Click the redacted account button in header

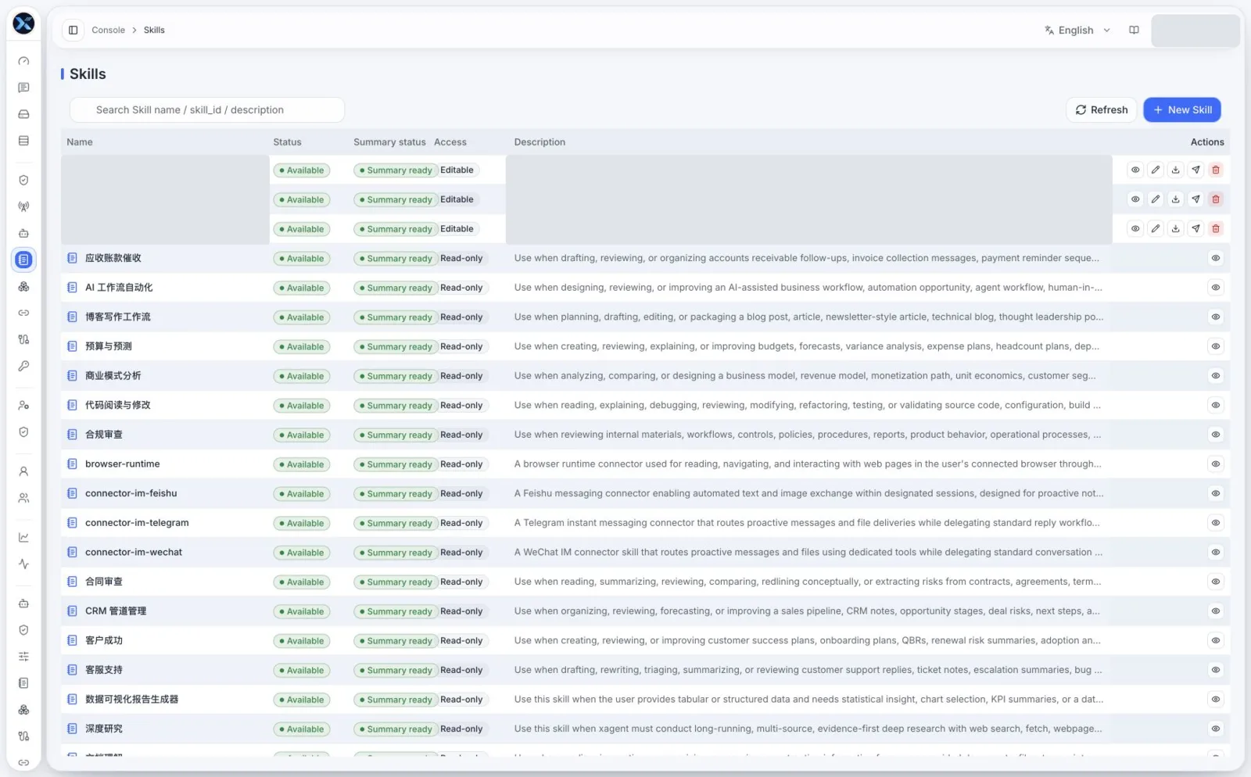1195,30
